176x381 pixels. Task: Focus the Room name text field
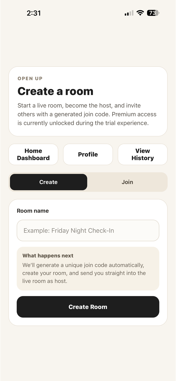pos(88,231)
